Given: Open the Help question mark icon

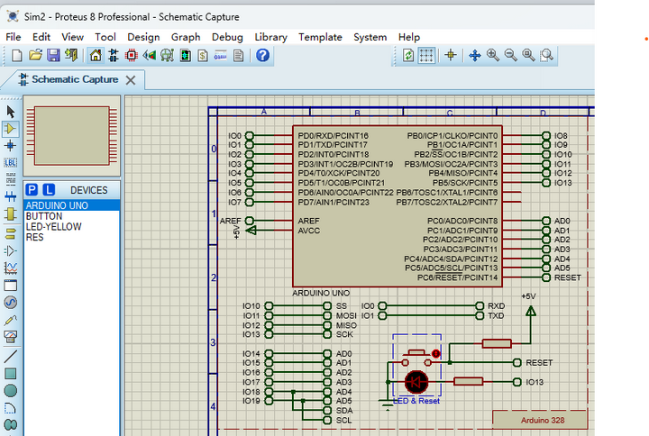Looking at the screenshot, I should point(262,56).
